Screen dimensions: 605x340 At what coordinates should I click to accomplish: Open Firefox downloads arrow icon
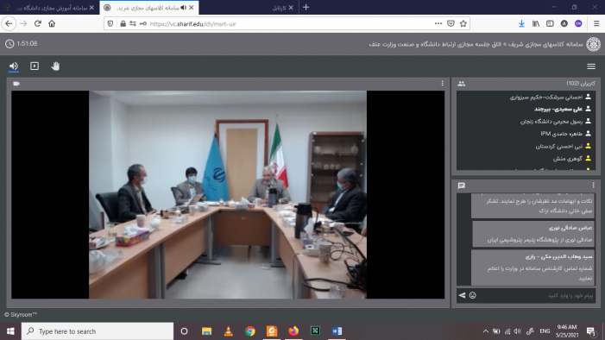pos(521,23)
